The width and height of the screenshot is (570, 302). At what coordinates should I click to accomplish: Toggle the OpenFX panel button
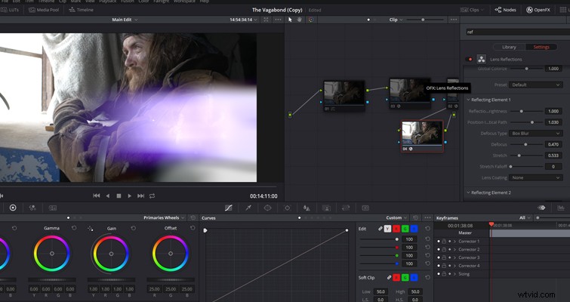[538, 10]
